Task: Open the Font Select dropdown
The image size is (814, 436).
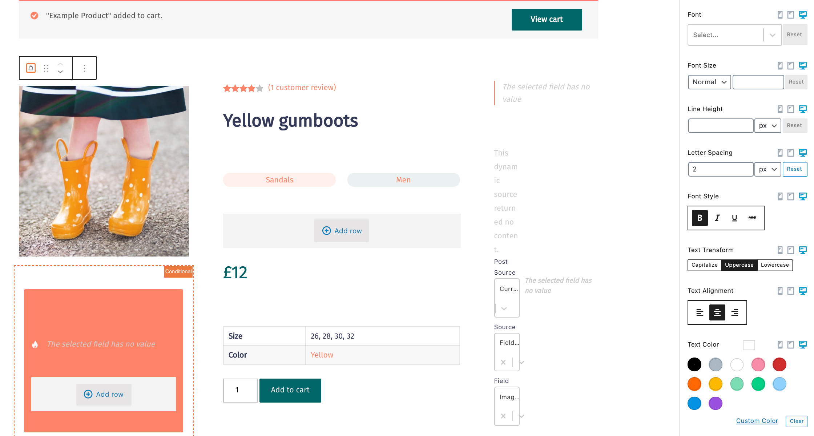Action: coord(734,35)
